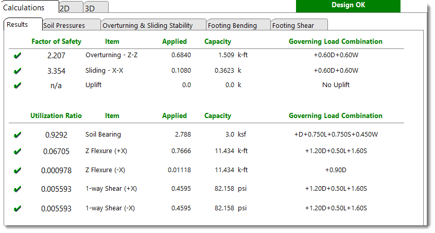View the Footing Shear tab
Image resolution: width=435 pixels, height=233 pixels.
[x=293, y=25]
